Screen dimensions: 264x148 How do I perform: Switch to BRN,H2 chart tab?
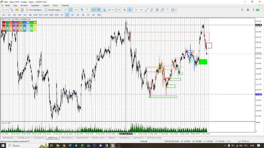[x=112, y=138]
